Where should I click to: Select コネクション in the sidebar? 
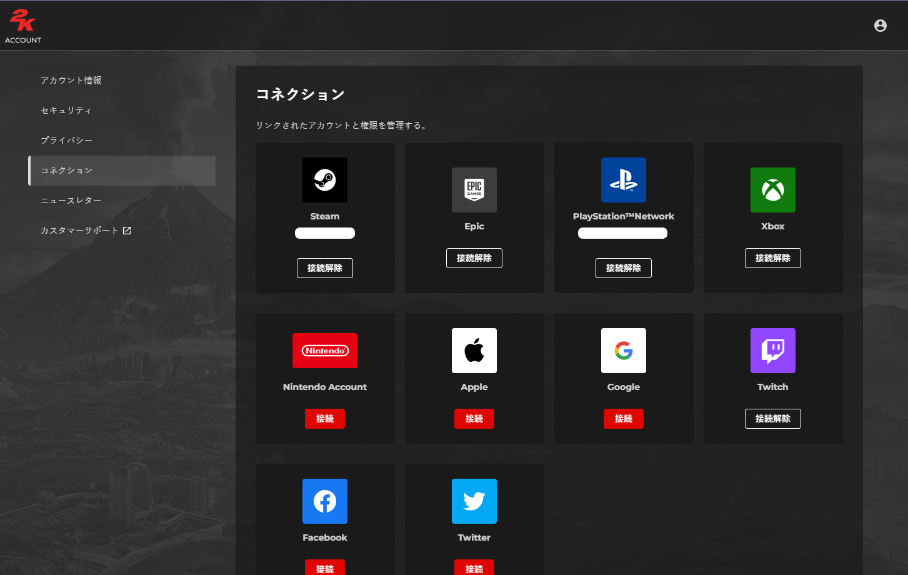point(122,171)
